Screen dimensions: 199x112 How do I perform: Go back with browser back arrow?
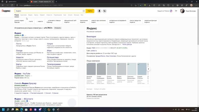point(3,5)
